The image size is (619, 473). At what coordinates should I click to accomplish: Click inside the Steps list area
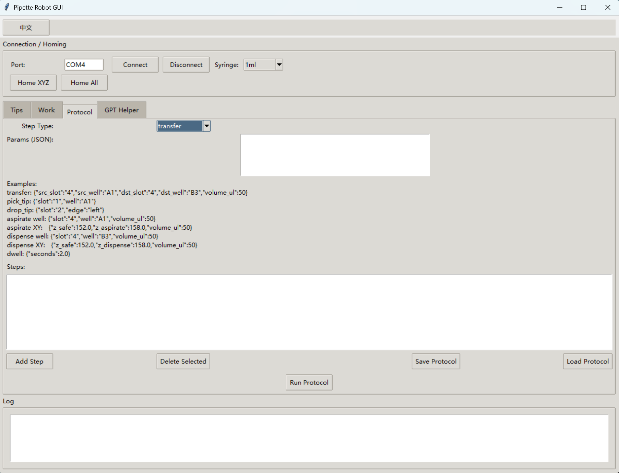(x=309, y=312)
